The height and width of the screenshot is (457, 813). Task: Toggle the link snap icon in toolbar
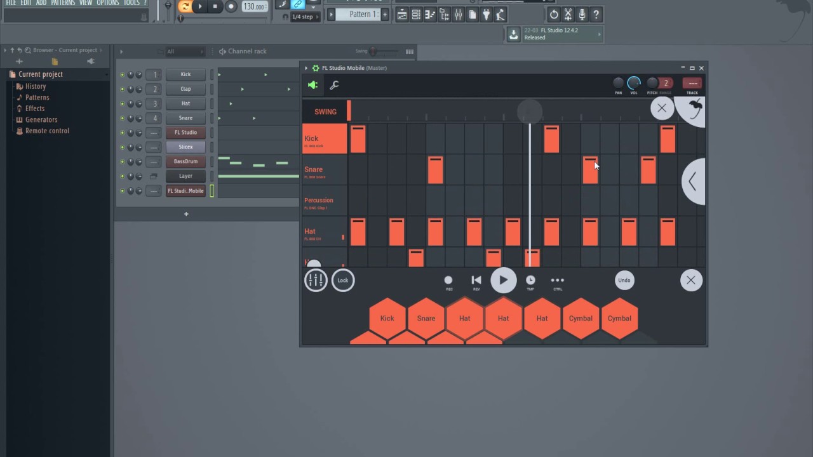click(x=298, y=4)
